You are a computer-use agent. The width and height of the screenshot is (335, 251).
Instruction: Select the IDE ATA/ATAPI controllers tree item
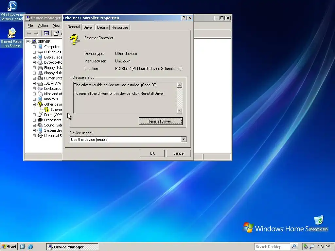(x=53, y=83)
